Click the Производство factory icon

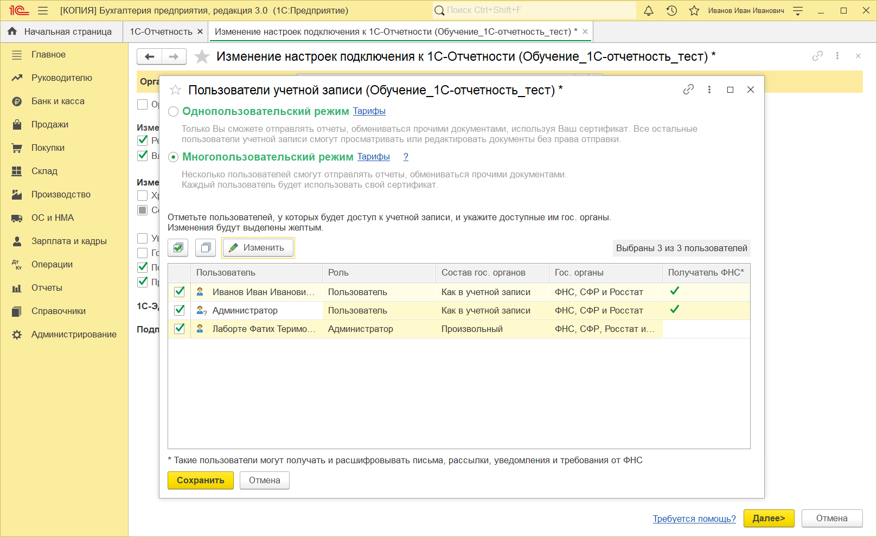pos(17,194)
